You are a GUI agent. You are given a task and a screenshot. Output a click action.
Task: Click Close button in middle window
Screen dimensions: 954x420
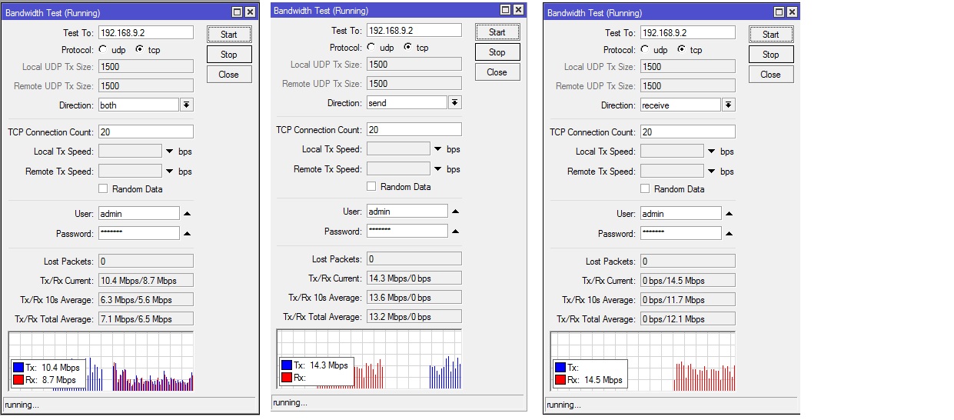pyautogui.click(x=497, y=72)
